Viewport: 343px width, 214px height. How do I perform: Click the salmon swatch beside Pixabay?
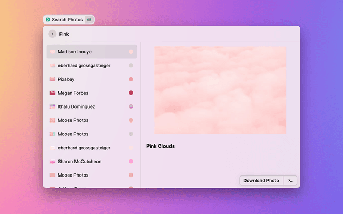[x=131, y=79]
